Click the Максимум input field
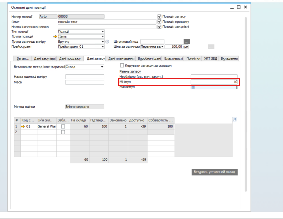The width and height of the screenshot is (283, 219). coord(214,87)
